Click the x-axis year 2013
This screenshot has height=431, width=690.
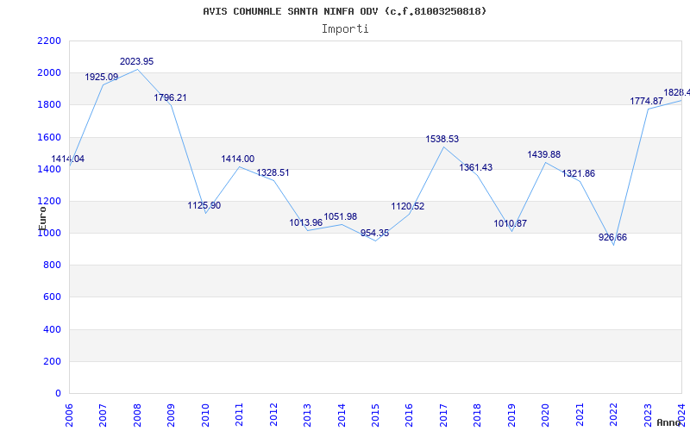pos(307,415)
